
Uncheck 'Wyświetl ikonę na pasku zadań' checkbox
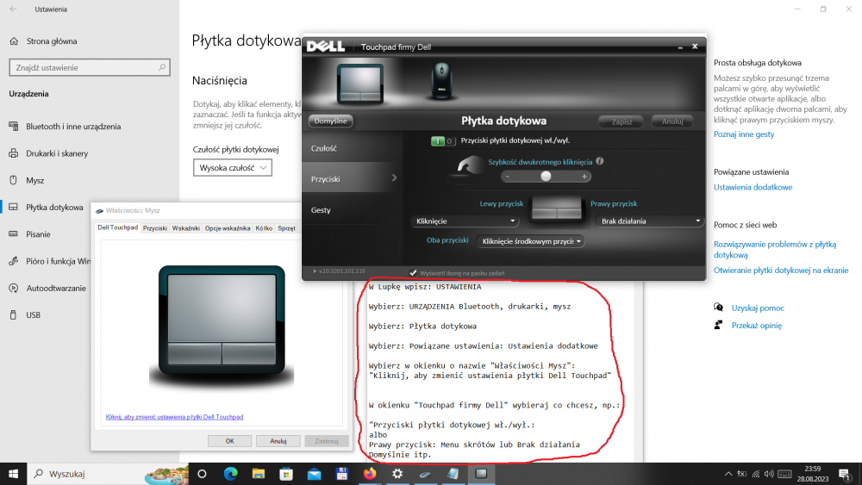coord(413,273)
